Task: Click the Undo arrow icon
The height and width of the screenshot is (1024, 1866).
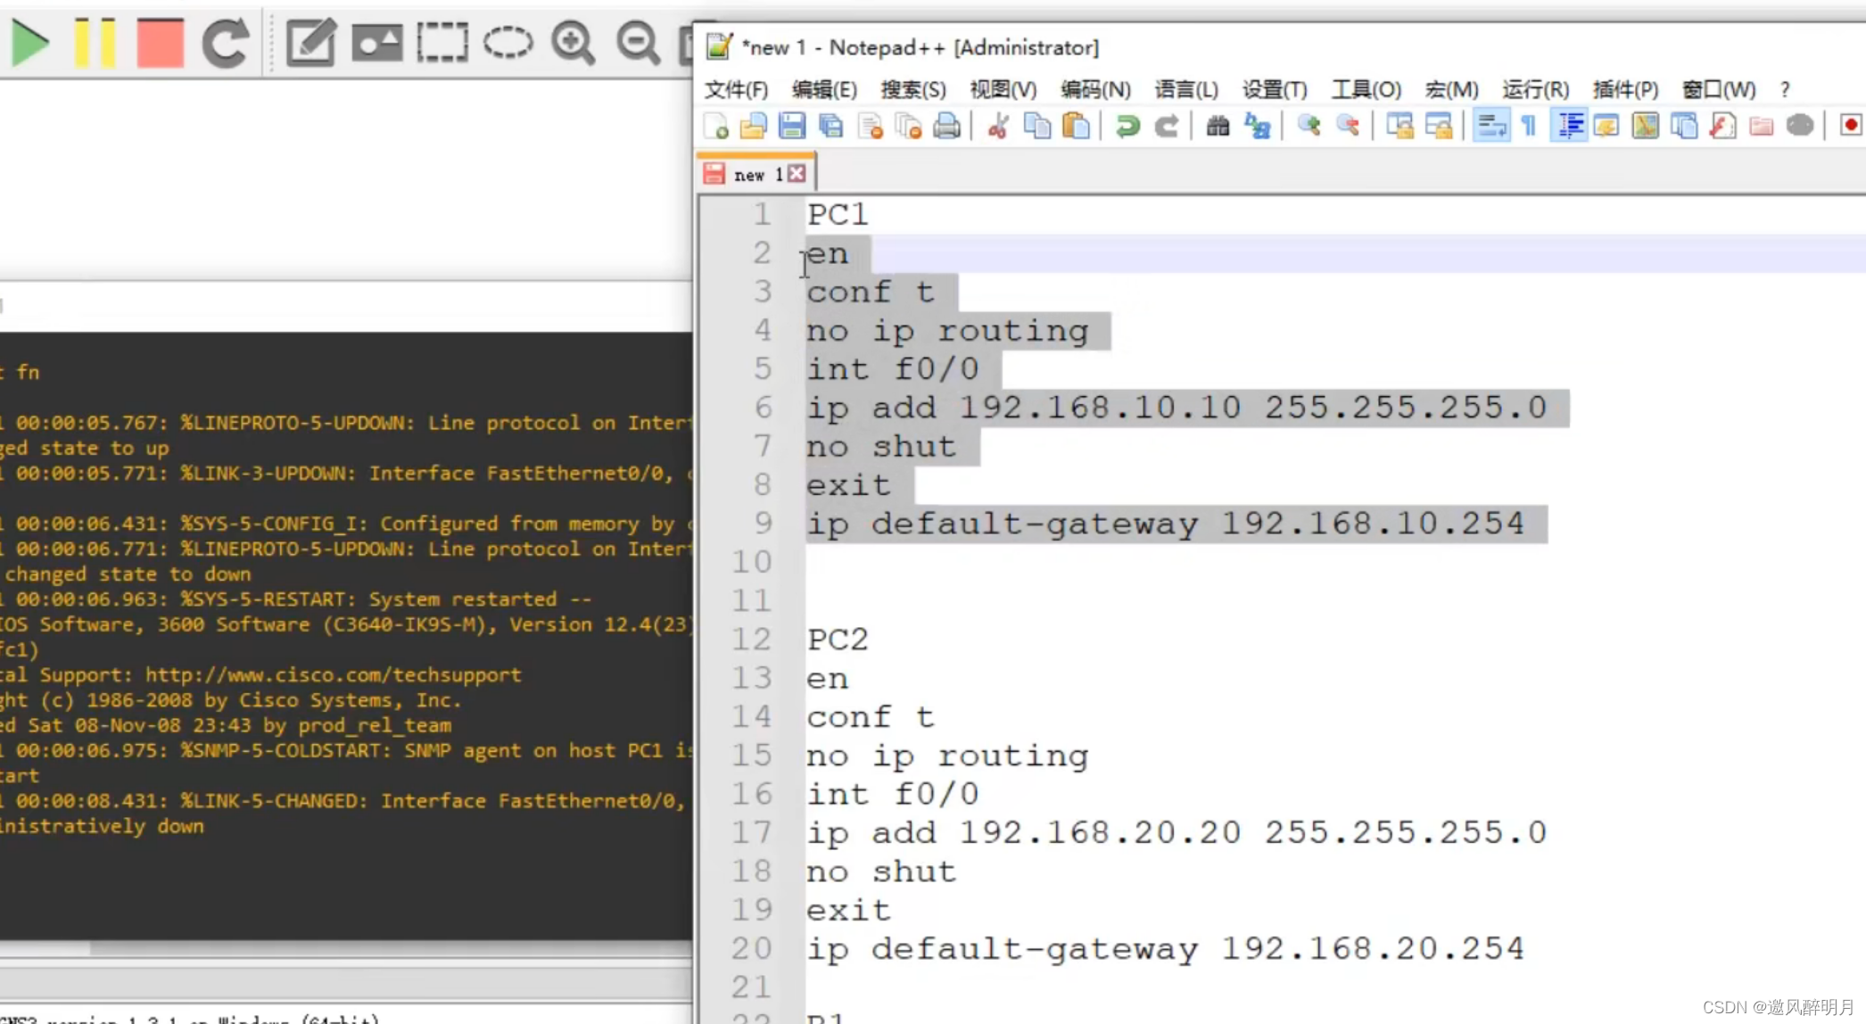Action: [x=1127, y=126]
